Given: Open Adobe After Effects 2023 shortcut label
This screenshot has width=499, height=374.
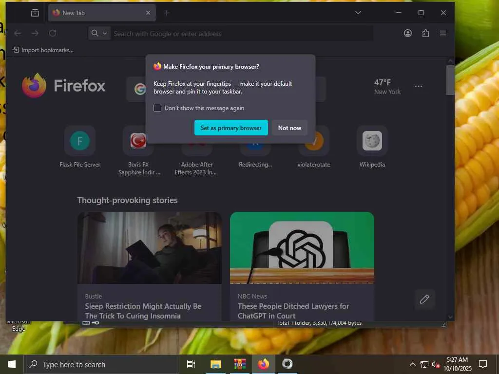Looking at the screenshot, I should (x=196, y=168).
